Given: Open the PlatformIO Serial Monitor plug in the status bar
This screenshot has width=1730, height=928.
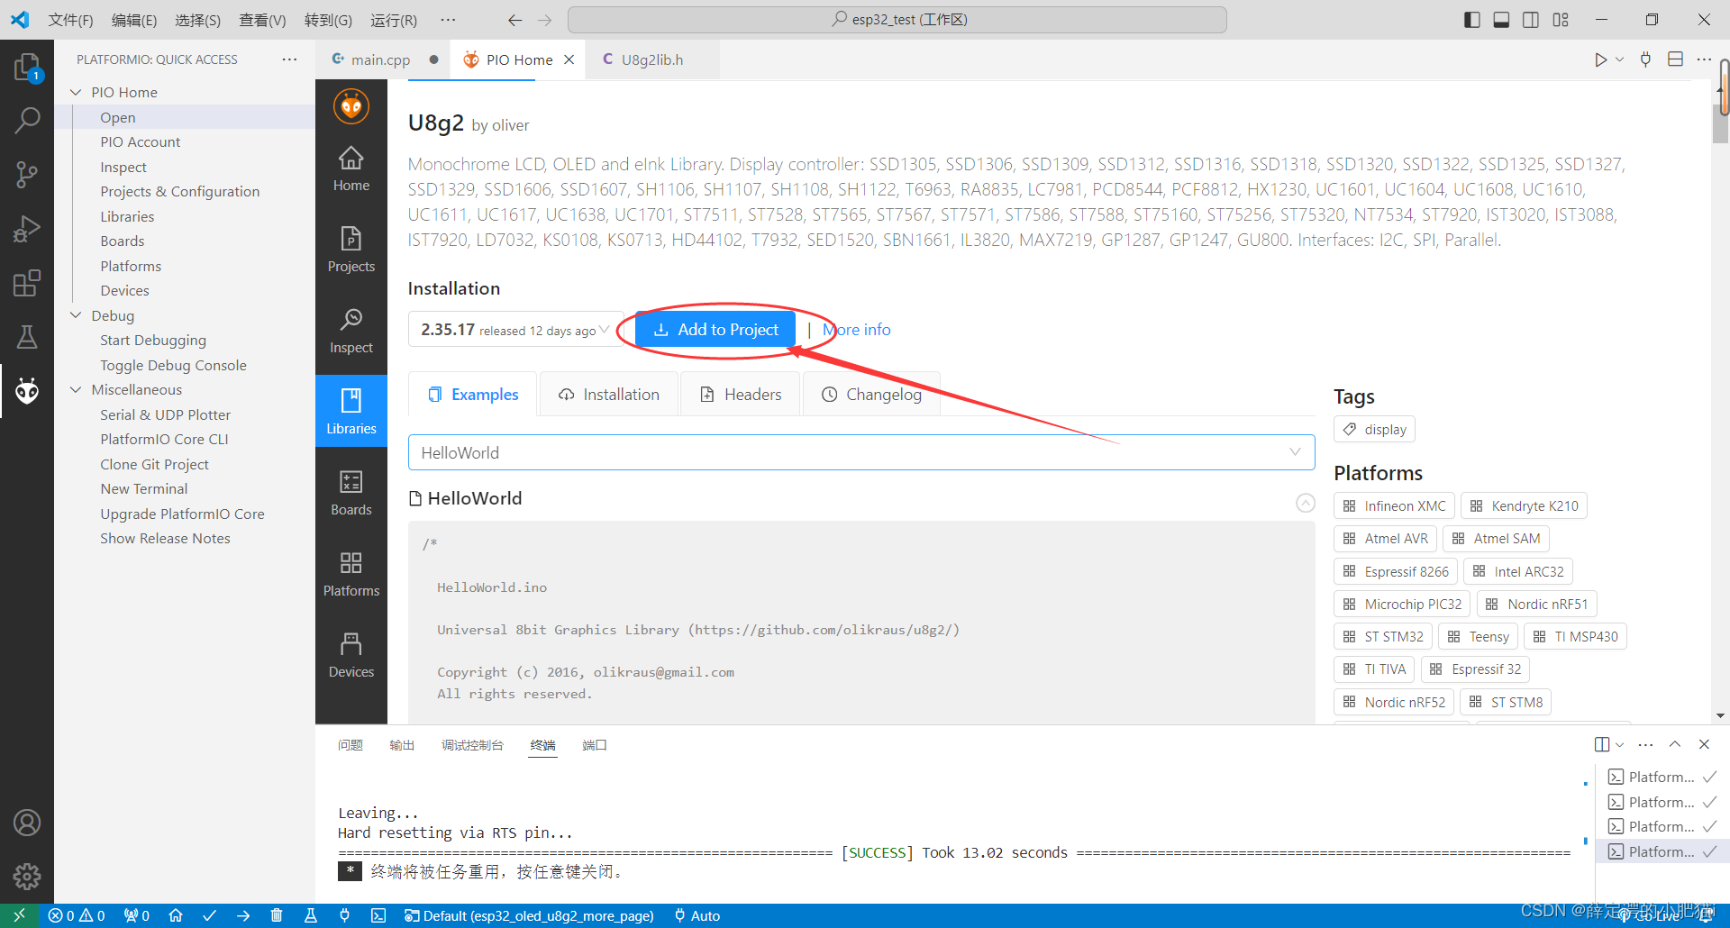Looking at the screenshot, I should tap(344, 915).
